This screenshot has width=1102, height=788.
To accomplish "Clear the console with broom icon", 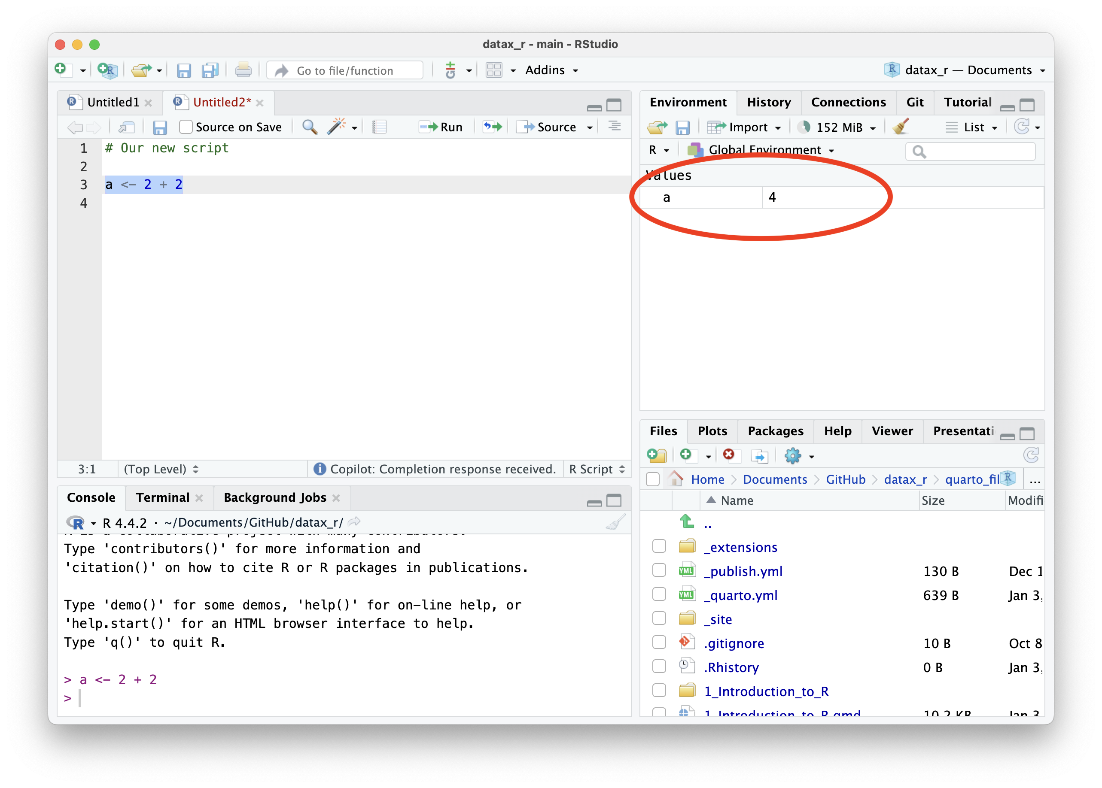I will pos(615,522).
